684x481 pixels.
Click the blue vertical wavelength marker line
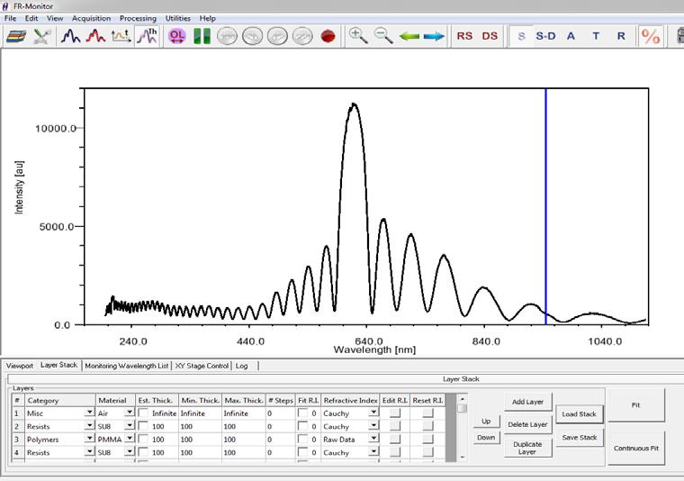coord(545,206)
